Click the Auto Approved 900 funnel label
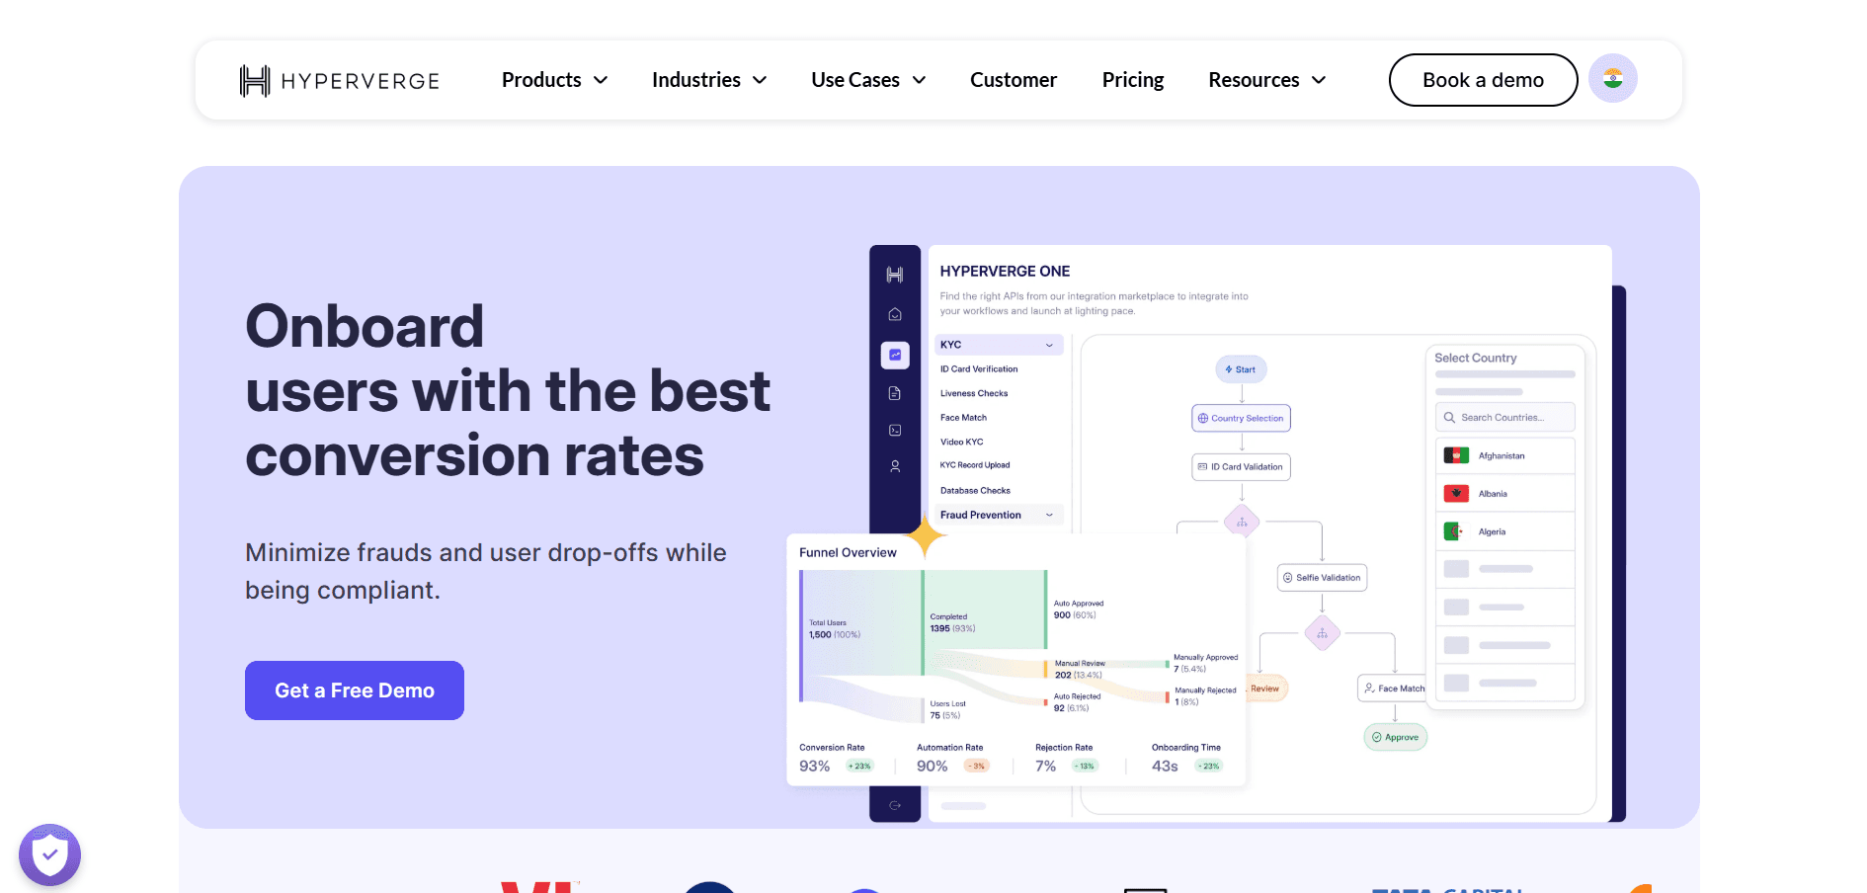Screen dimensions: 1867x893 [1078, 609]
